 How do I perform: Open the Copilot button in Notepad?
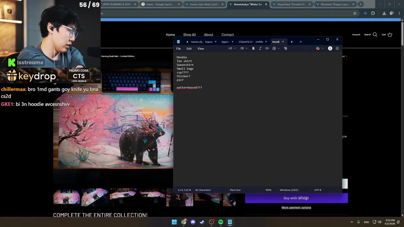click(x=318, y=49)
